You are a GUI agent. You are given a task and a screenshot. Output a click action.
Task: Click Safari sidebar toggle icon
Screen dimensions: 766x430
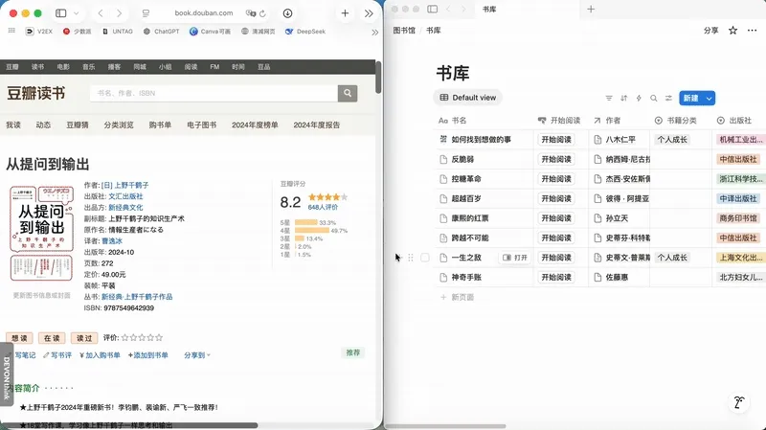pos(61,13)
